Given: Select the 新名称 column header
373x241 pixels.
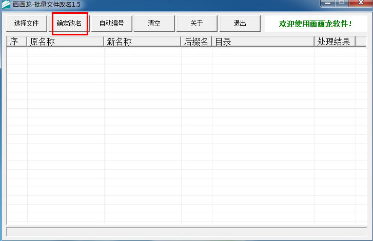Looking at the screenshot, I should click(x=143, y=42).
